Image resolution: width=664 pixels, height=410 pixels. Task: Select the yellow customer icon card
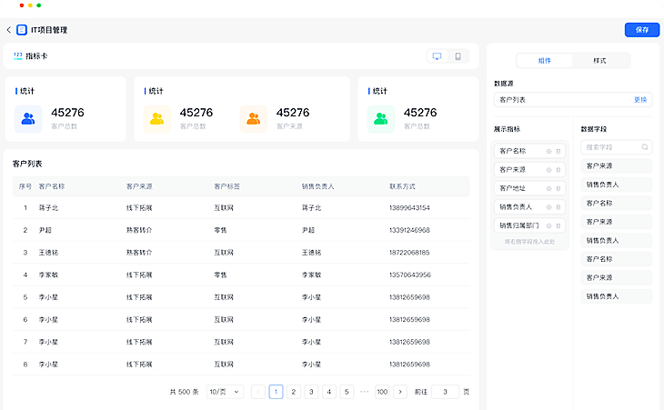[x=157, y=119]
